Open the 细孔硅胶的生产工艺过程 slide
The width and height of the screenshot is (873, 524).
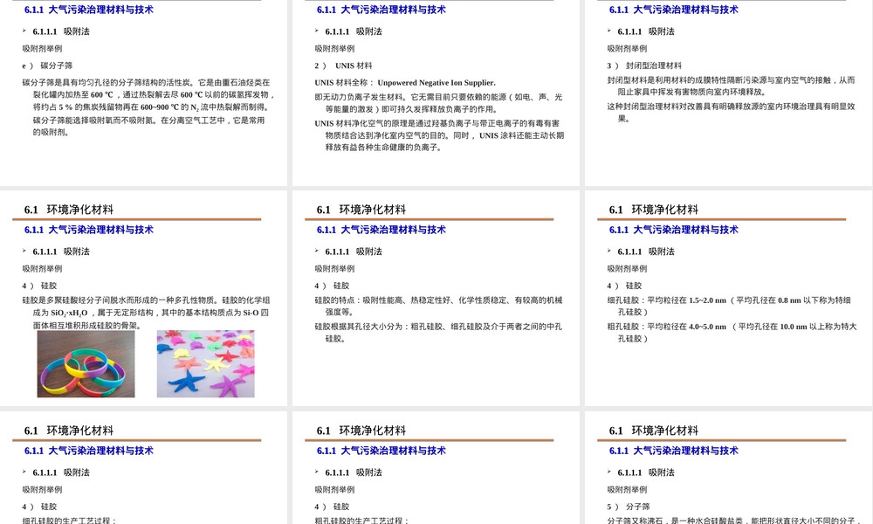144,468
